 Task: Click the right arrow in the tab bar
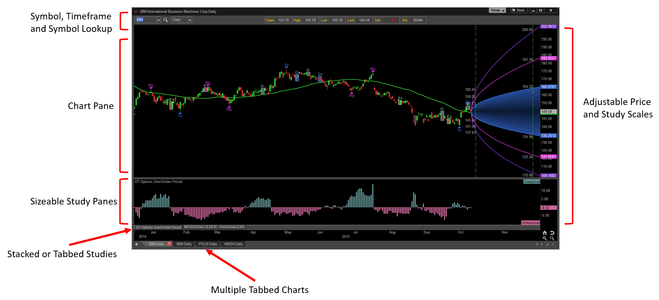(542, 244)
